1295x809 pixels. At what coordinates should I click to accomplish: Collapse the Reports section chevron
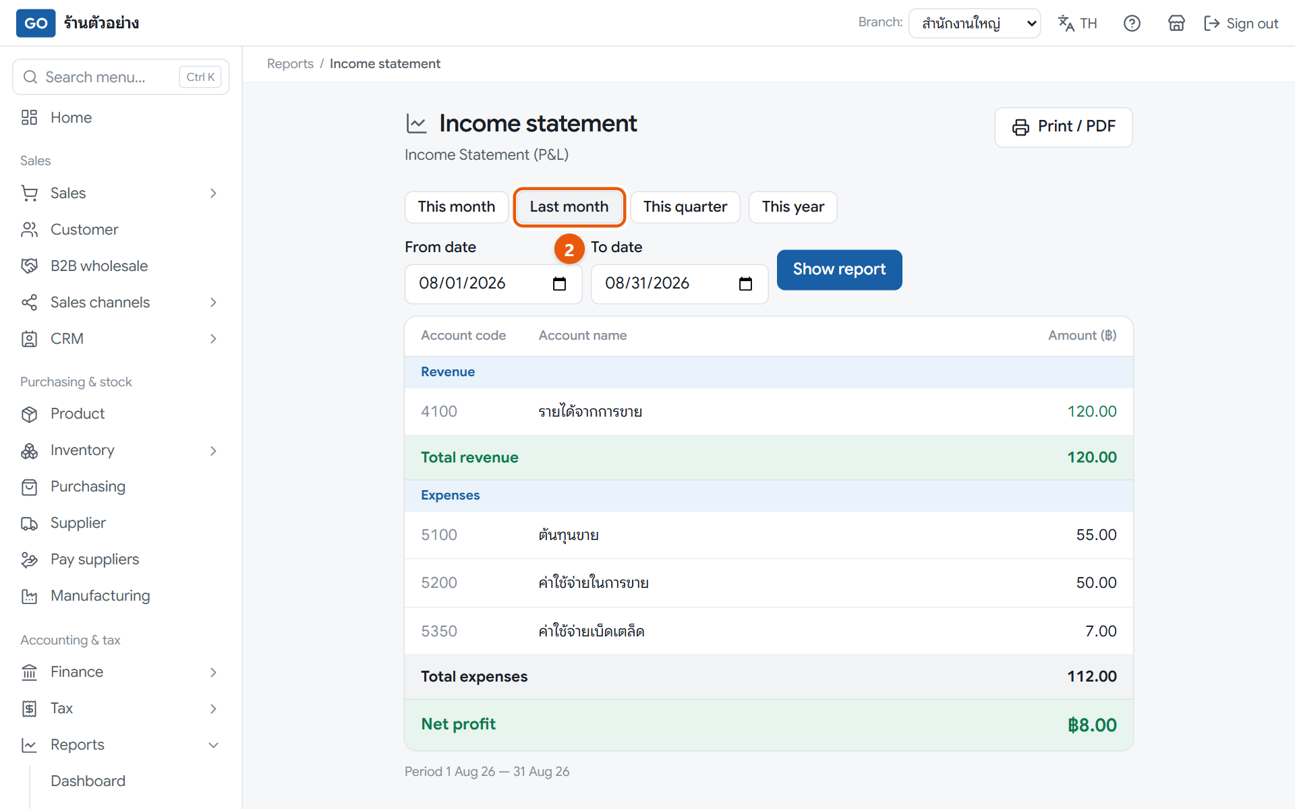(x=213, y=745)
